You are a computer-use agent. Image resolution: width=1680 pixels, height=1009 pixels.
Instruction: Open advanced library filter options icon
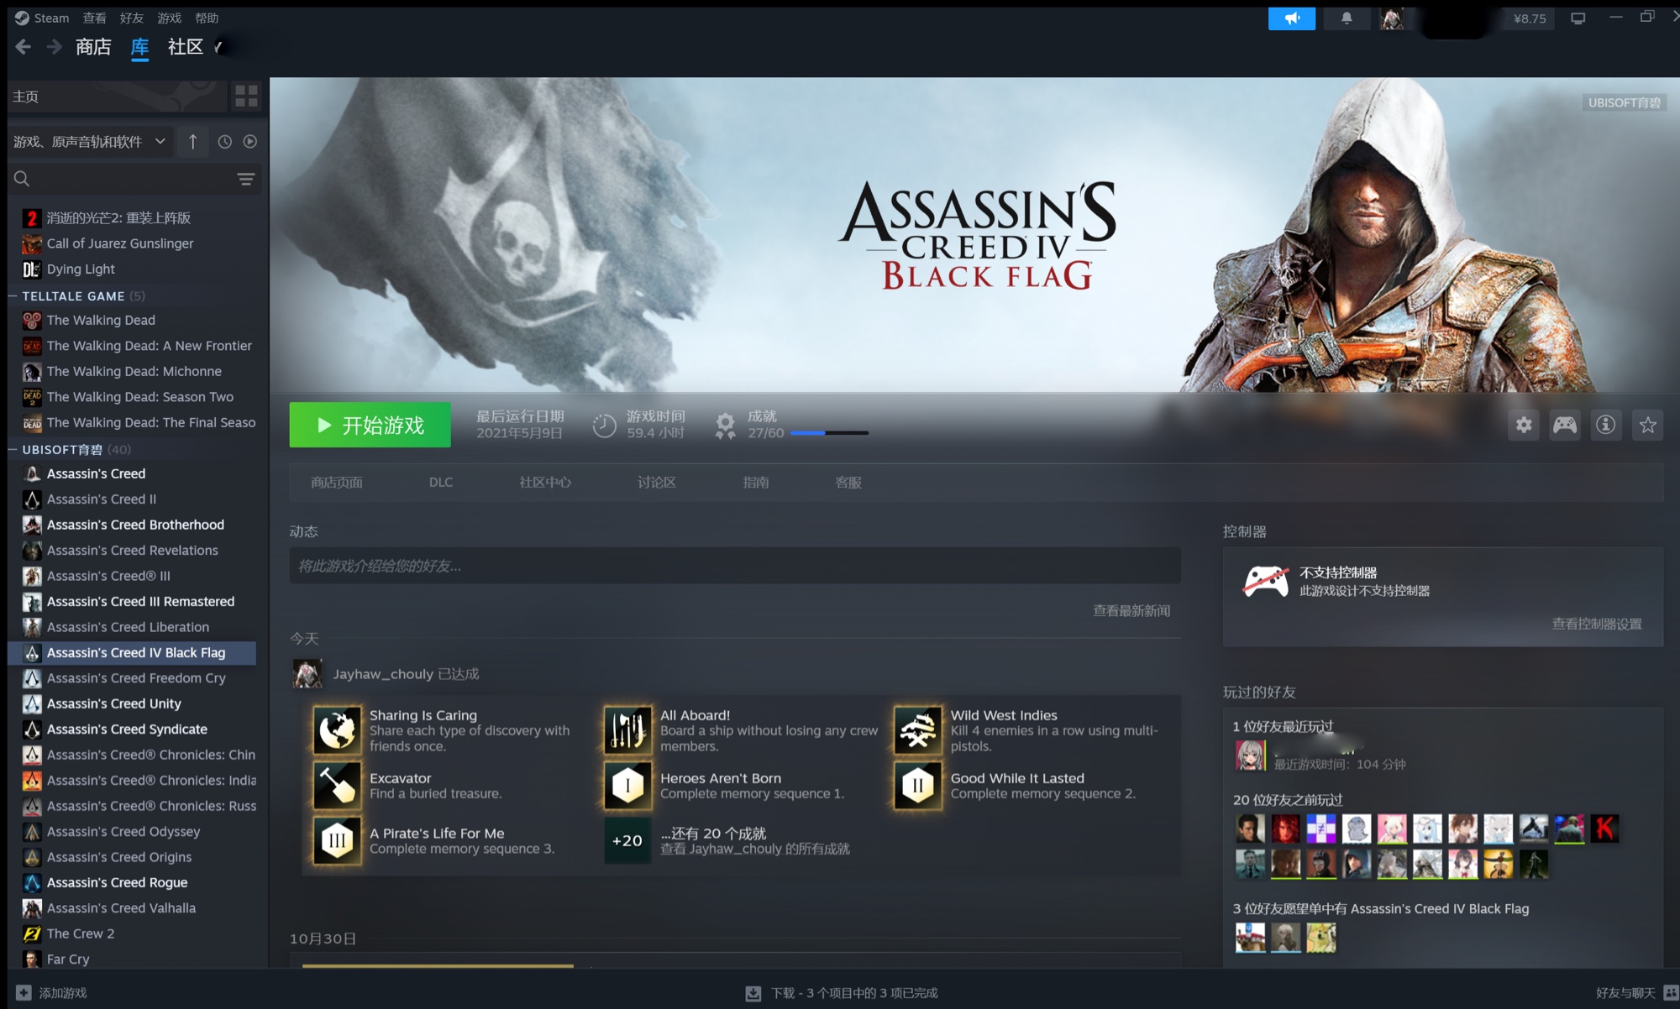(x=245, y=179)
